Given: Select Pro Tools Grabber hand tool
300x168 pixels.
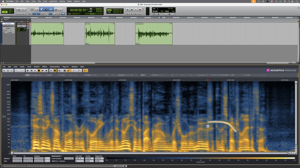Looking at the screenshot, I should click(x=51, y=9).
